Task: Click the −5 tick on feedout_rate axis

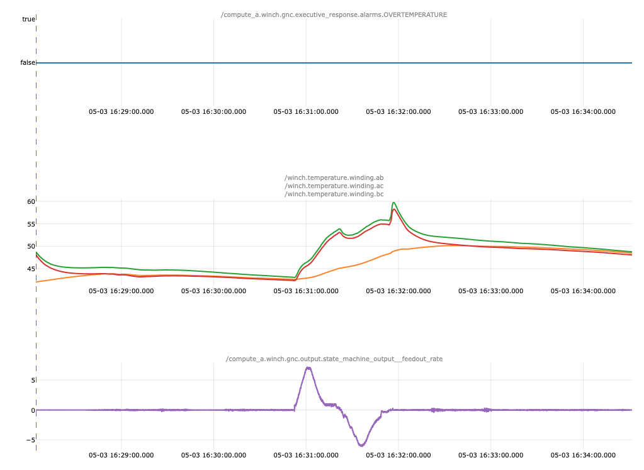Action: pos(31,440)
